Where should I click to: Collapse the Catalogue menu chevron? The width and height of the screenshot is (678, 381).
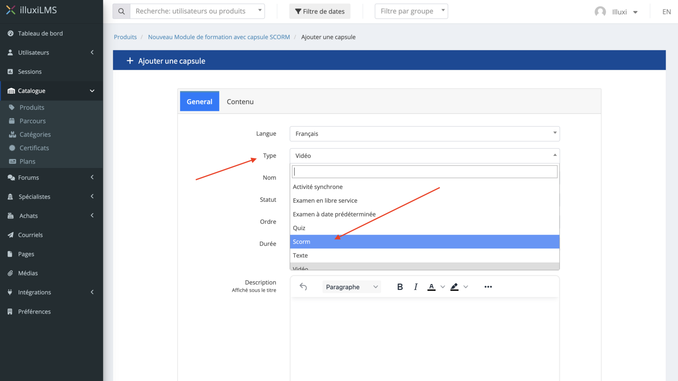click(92, 91)
